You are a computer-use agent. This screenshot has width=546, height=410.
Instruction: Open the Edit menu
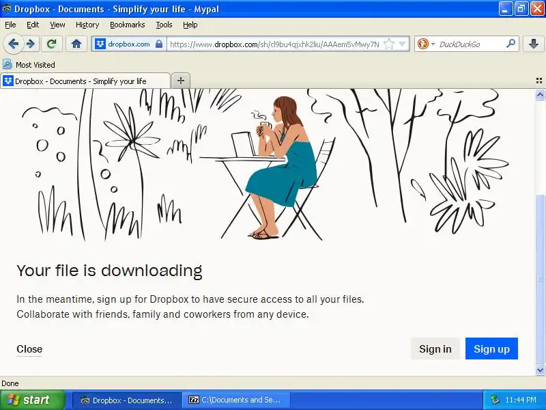coord(33,25)
